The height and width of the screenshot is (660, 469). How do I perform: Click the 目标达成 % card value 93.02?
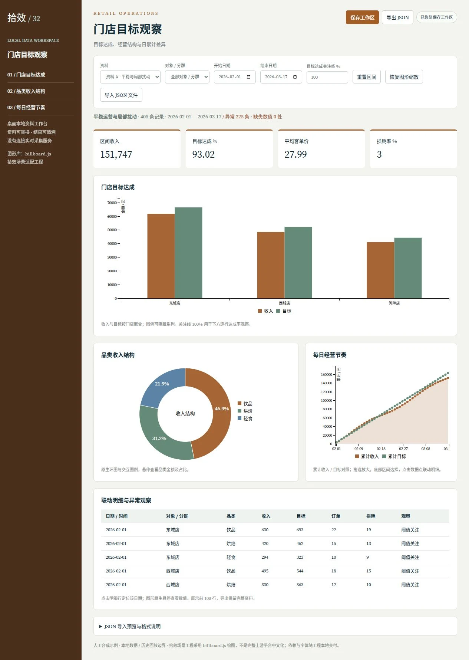(204, 155)
